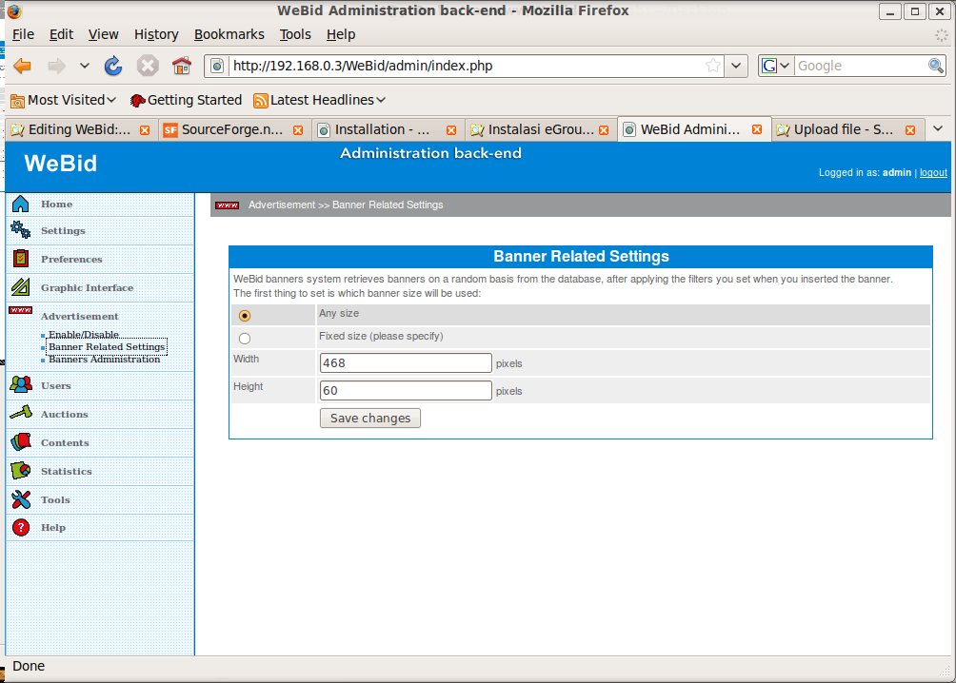956x683 pixels.
Task: Click the Users sidebar icon
Action: click(20, 385)
